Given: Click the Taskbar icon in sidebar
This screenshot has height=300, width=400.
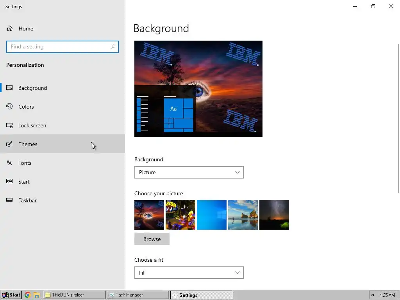Looking at the screenshot, I should pyautogui.click(x=9, y=200).
